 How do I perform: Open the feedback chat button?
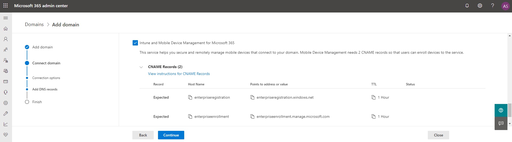pos(501,123)
